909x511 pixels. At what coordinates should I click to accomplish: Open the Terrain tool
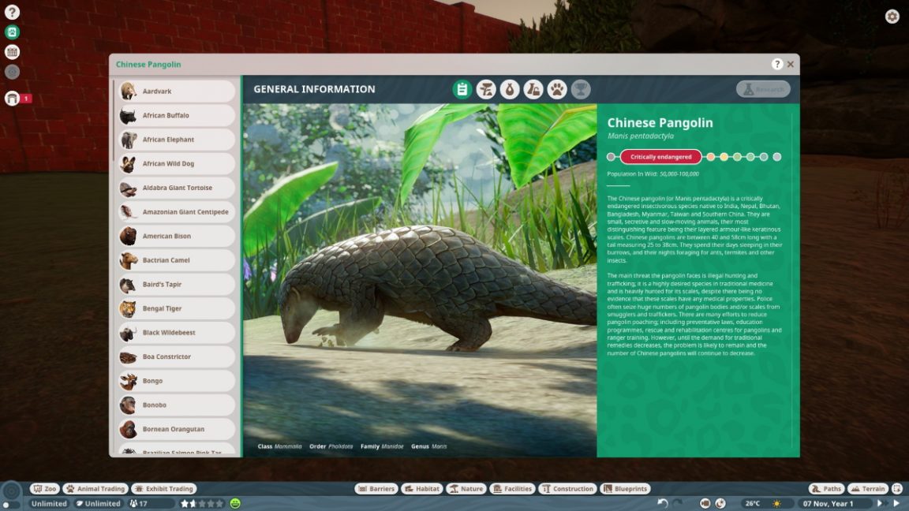pyautogui.click(x=868, y=489)
